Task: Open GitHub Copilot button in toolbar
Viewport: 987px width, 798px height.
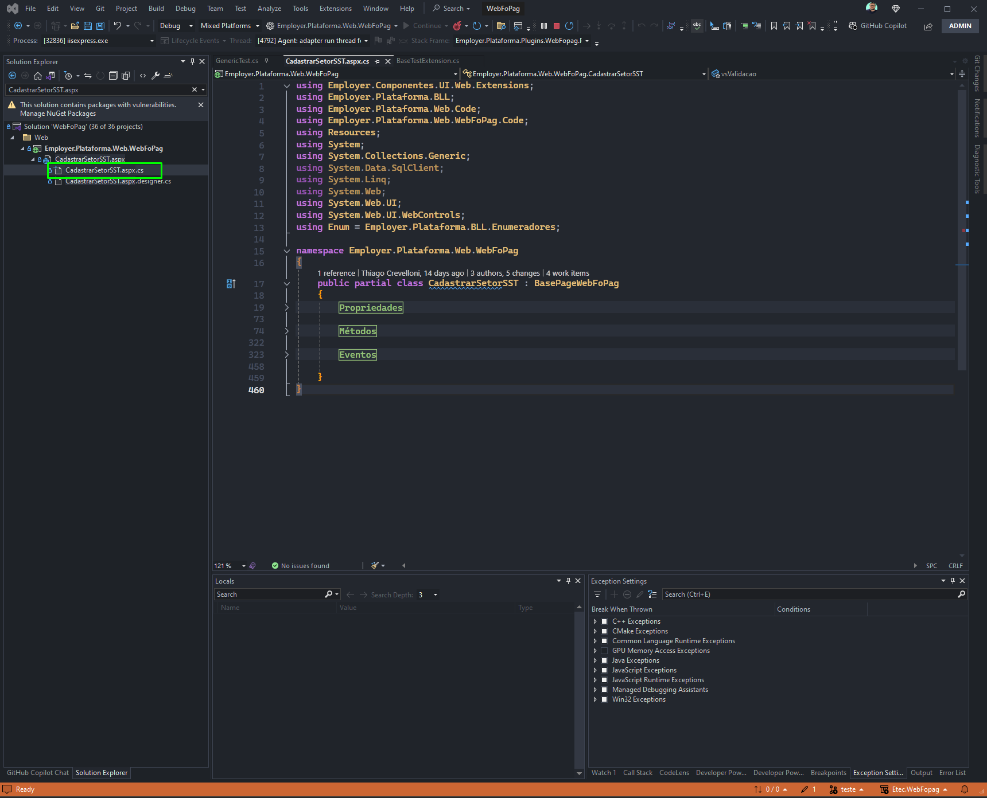Action: point(877,26)
